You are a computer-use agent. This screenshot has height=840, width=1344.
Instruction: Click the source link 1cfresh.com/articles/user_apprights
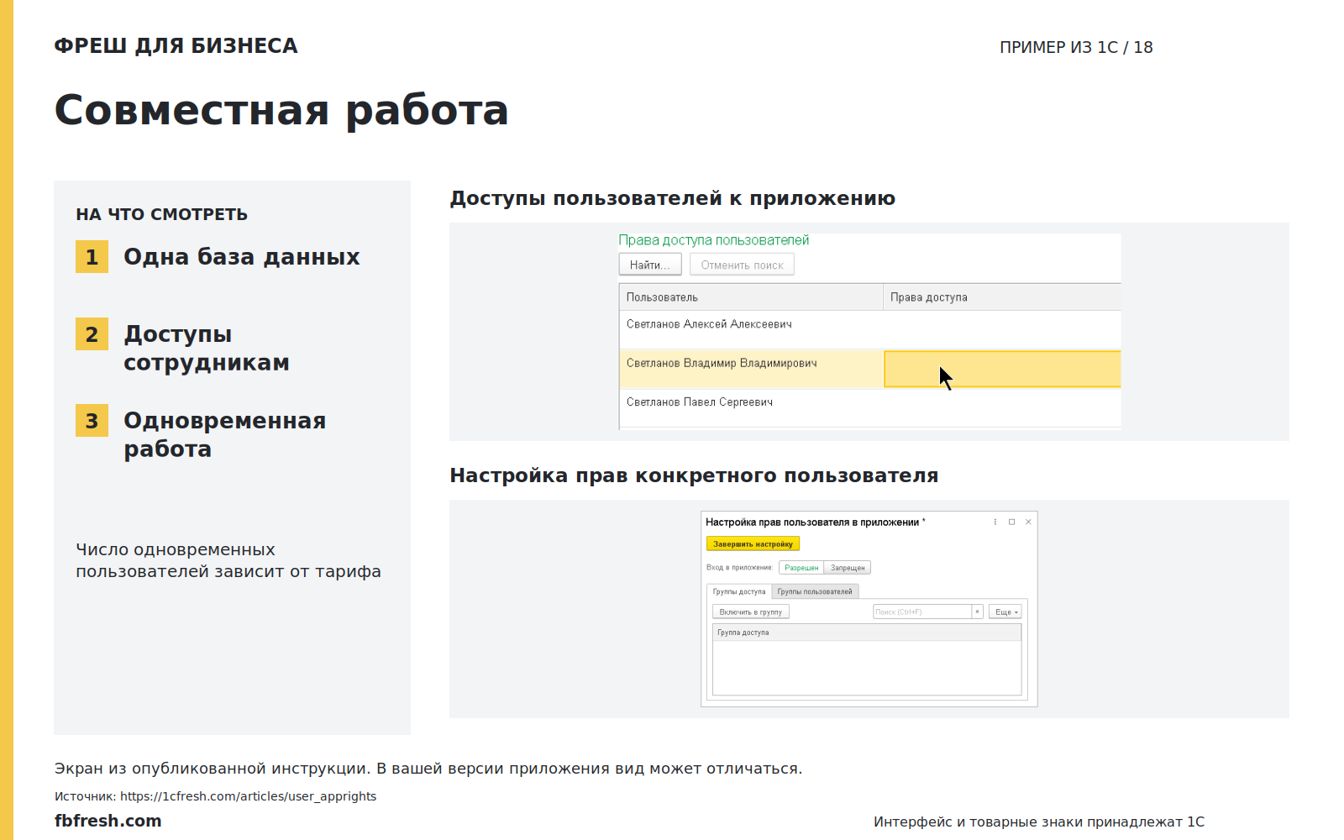coord(248,796)
